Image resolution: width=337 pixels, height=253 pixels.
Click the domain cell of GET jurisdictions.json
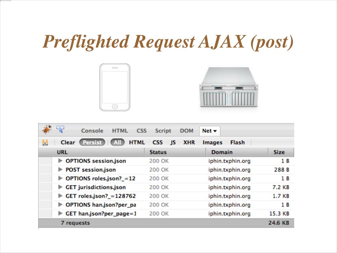coord(229,187)
